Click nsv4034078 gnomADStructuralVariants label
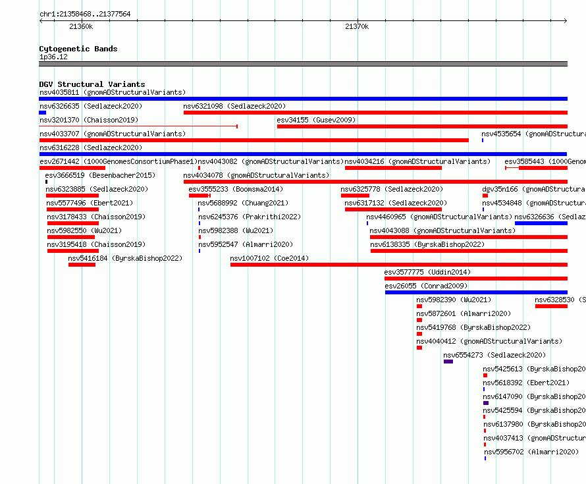The height and width of the screenshot is (484, 586). [256, 175]
